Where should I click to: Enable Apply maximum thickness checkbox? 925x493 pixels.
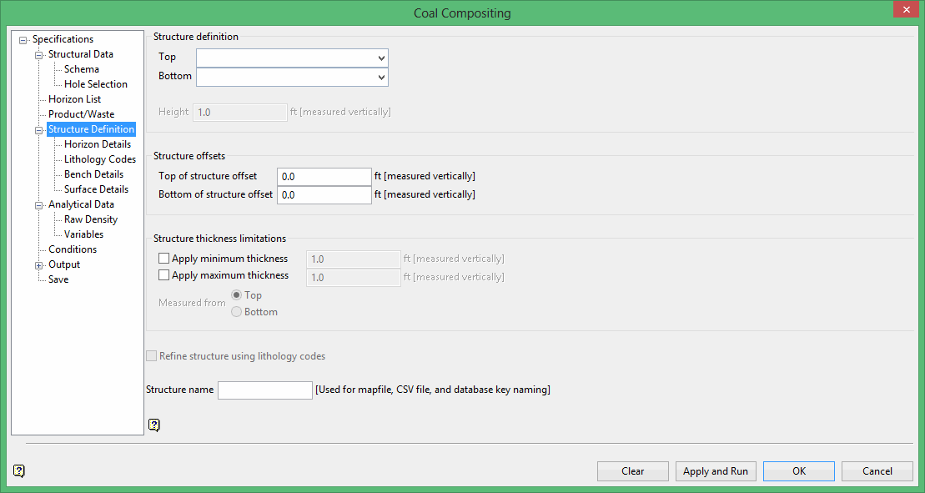coord(163,275)
